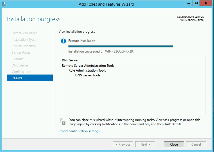Click the 'View installation progress' heading
The image size is (214, 152).
click(77, 32)
